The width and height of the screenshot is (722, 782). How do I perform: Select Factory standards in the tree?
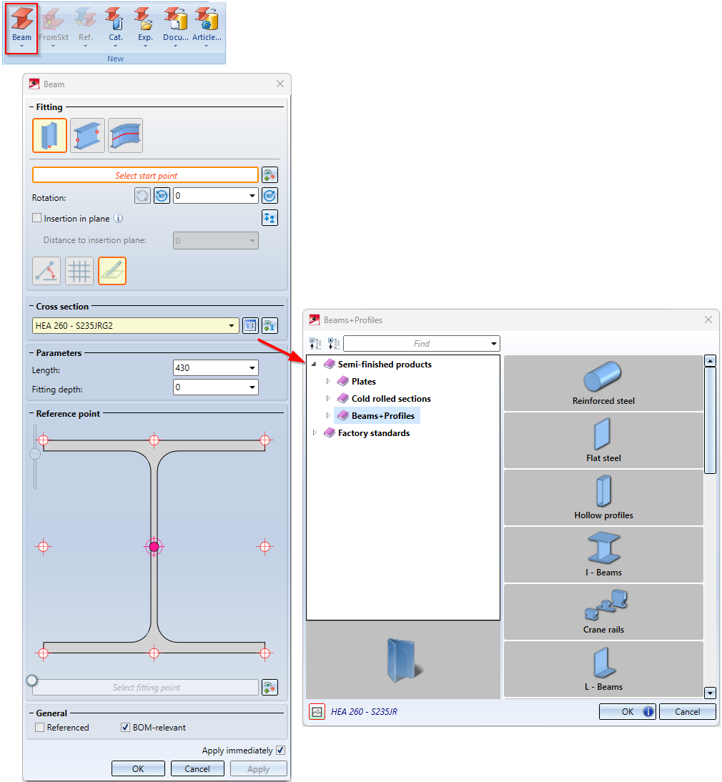tap(367, 433)
